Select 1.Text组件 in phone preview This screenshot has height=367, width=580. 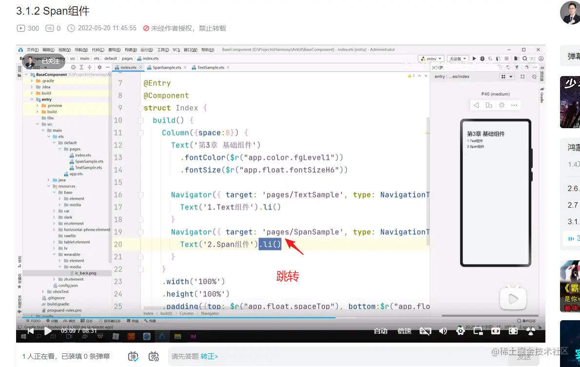[475, 141]
